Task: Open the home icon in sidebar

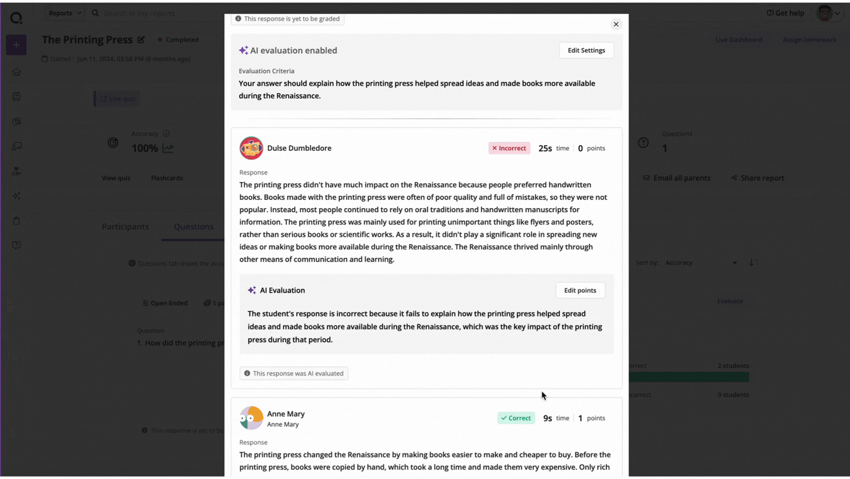Action: pyautogui.click(x=16, y=72)
